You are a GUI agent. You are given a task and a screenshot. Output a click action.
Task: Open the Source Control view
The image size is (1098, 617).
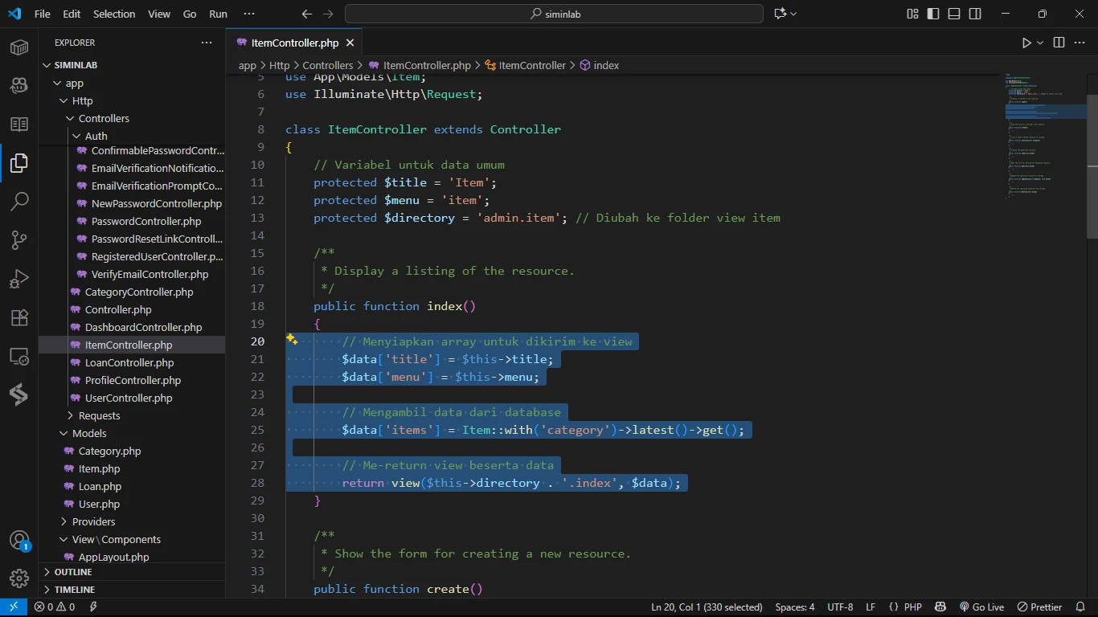(19, 240)
